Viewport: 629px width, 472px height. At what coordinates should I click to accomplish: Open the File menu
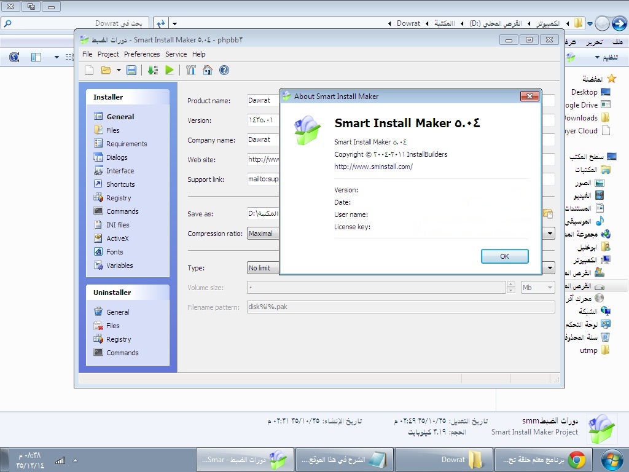pos(87,54)
